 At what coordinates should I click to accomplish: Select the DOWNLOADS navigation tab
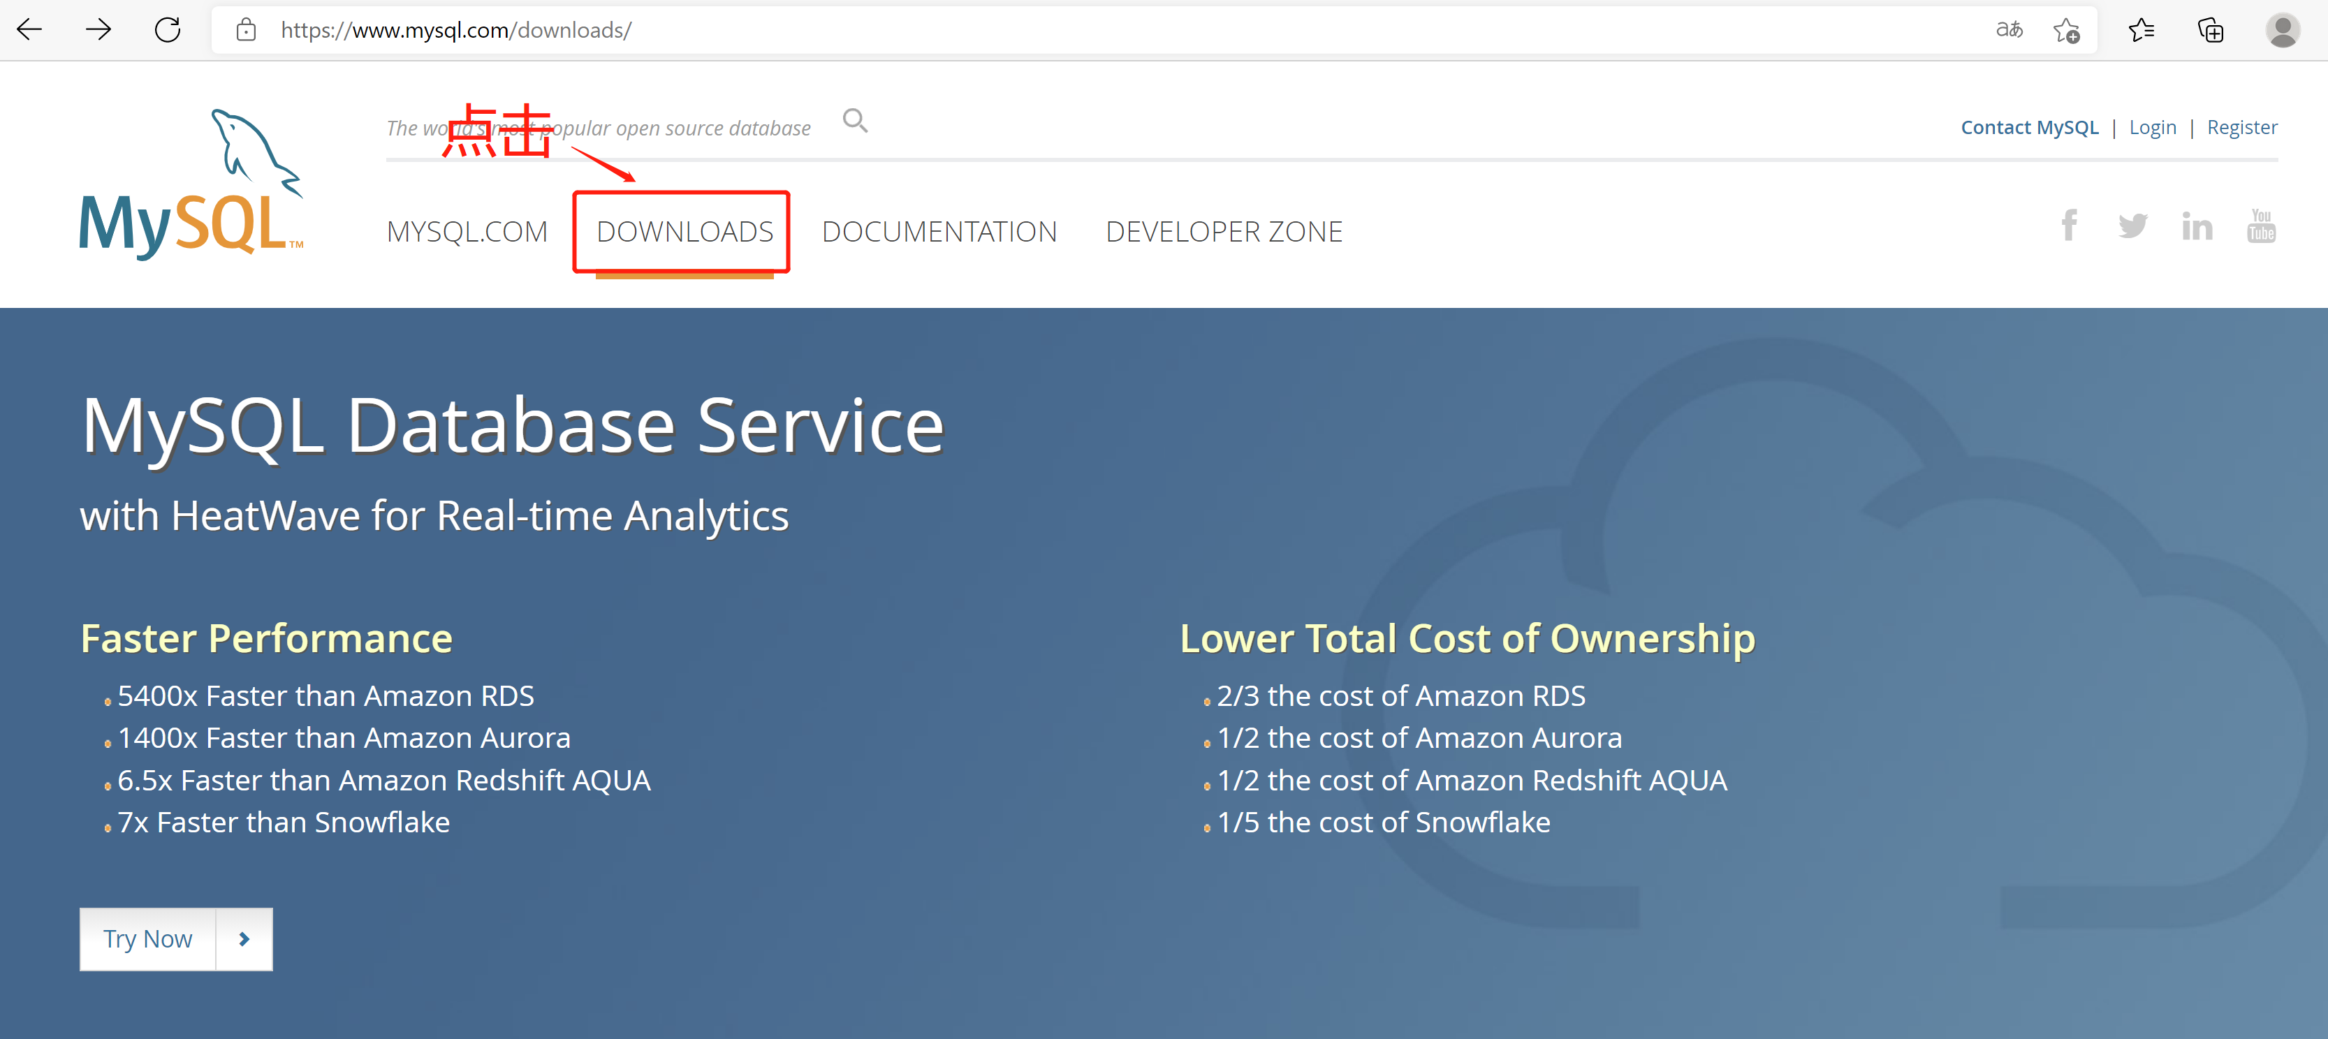684,233
